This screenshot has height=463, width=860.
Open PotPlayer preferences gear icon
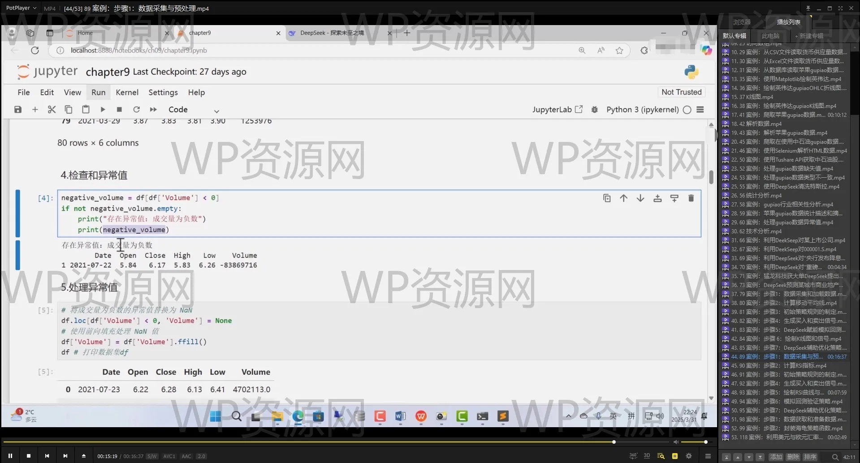click(x=689, y=456)
